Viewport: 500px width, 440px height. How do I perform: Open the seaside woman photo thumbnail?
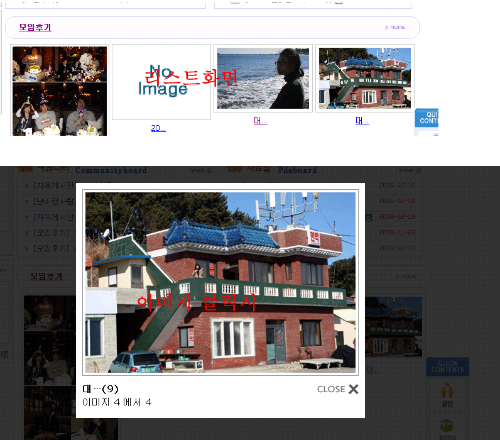263,79
